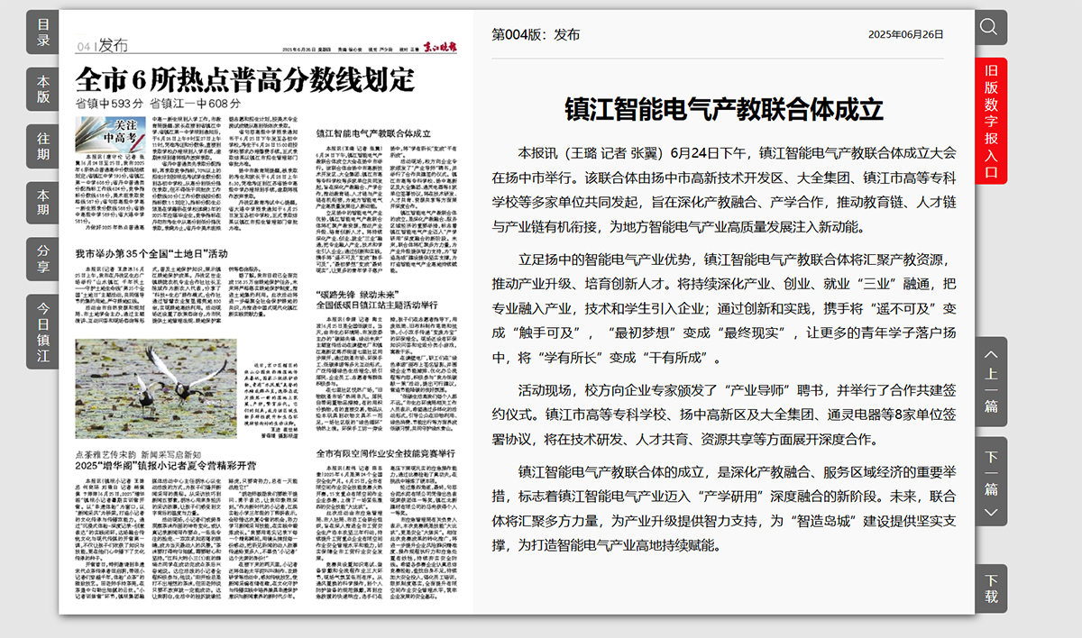The width and height of the screenshot is (1082, 638).
Task: Open the 今日镇江 sidebar tab
Action: 43,332
